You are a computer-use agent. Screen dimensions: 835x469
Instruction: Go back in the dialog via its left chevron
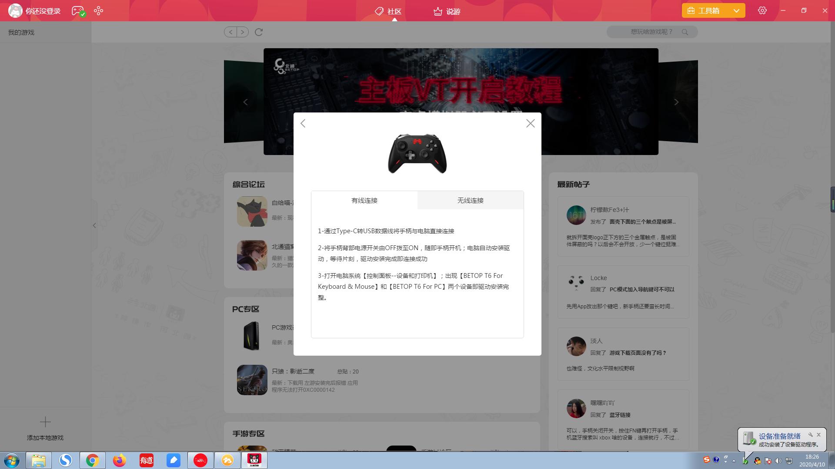pos(303,123)
